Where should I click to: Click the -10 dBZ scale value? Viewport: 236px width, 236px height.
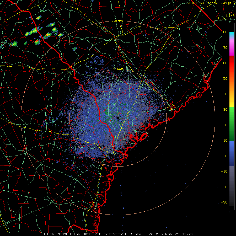tap(224, 171)
